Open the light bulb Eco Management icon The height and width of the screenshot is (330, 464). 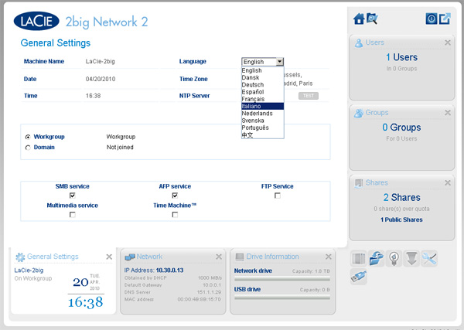tap(394, 259)
